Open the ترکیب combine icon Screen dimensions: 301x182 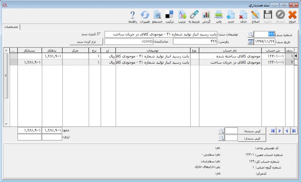tap(169, 16)
